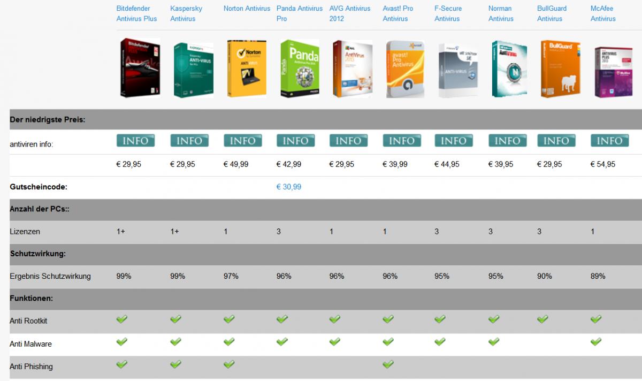Select the Kaspersky Anti-Virus box image
This screenshot has height=381, width=642.
[193, 70]
